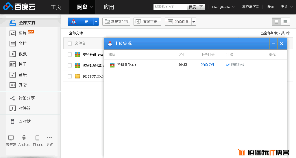Click the 更多 clients dots icon
This screenshot has height=158, width=296.
coord(49,138)
